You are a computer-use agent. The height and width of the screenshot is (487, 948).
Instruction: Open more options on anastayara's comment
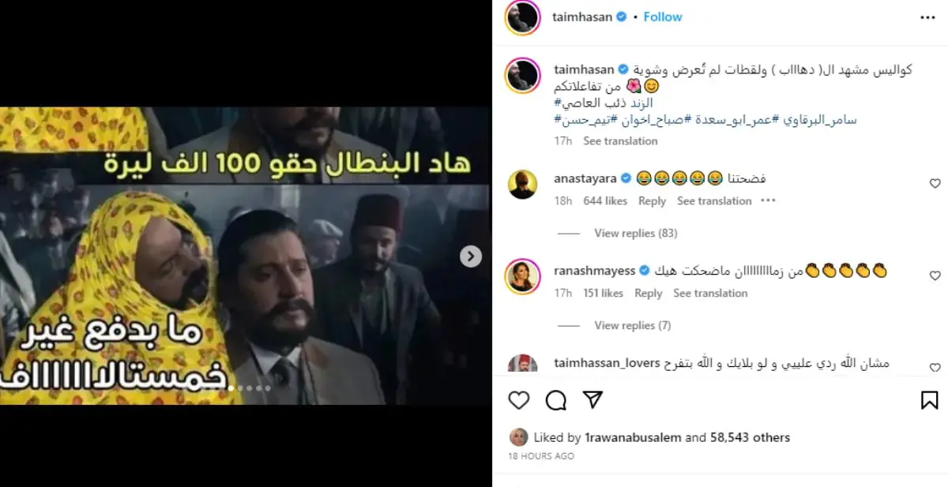click(x=768, y=200)
